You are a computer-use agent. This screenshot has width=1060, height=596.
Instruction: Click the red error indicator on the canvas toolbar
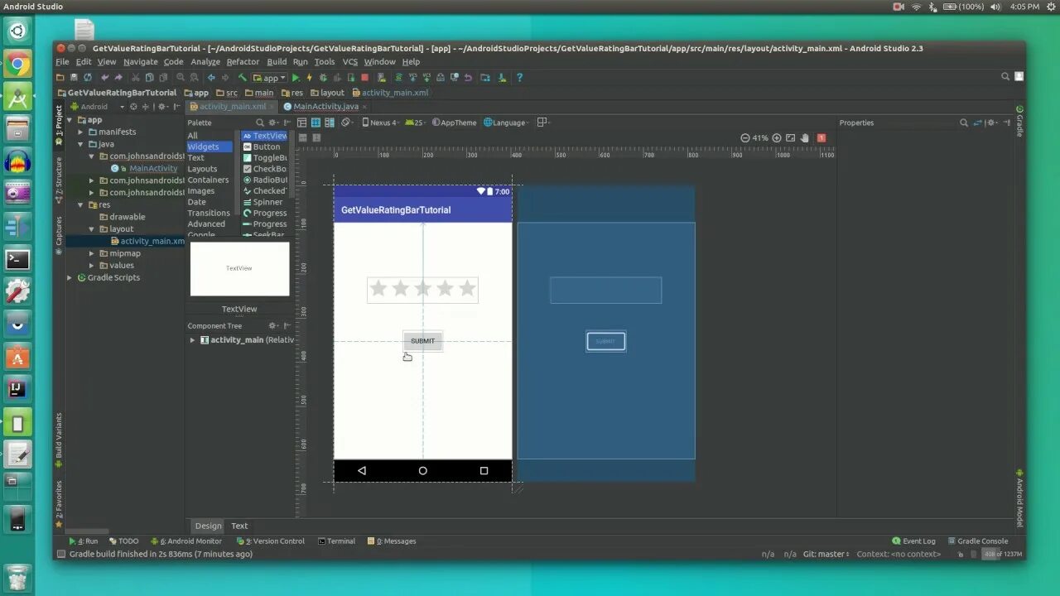coord(821,138)
